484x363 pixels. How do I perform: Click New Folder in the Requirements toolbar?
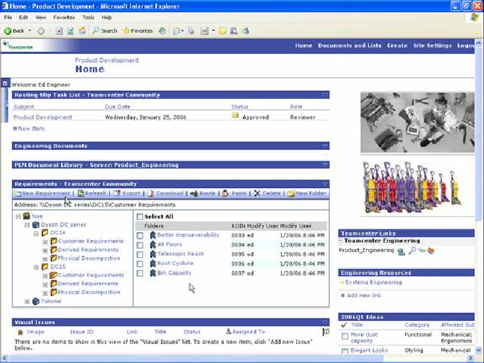coord(307,193)
